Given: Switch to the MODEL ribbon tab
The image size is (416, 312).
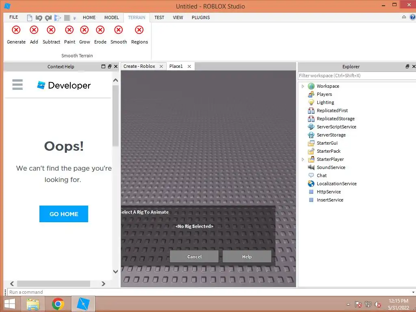Looking at the screenshot, I should pos(111,17).
